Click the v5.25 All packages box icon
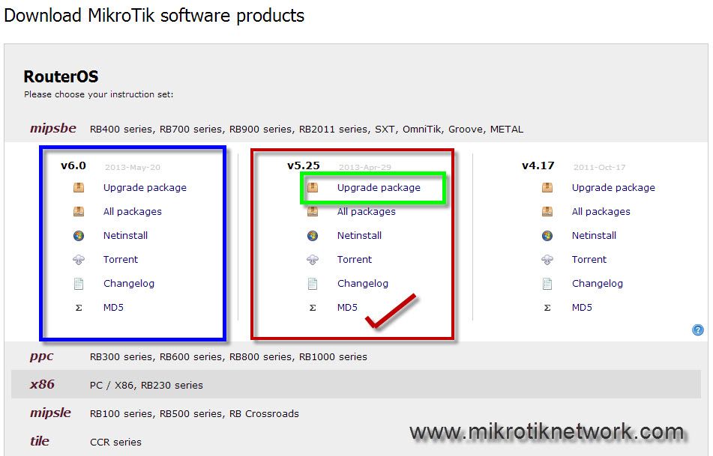Image resolution: width=713 pixels, height=456 pixels. 313,212
